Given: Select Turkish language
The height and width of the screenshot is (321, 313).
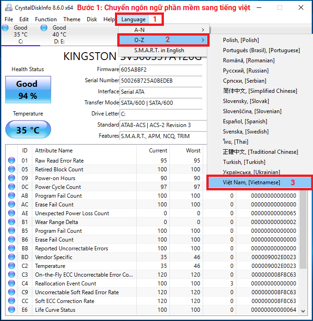Looking at the screenshot, I should click(x=244, y=162).
